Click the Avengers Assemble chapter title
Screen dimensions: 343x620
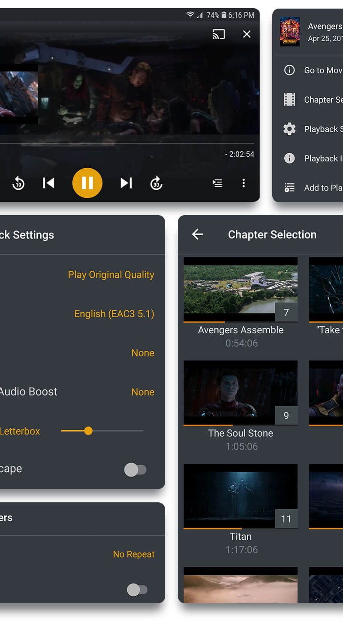click(x=241, y=330)
